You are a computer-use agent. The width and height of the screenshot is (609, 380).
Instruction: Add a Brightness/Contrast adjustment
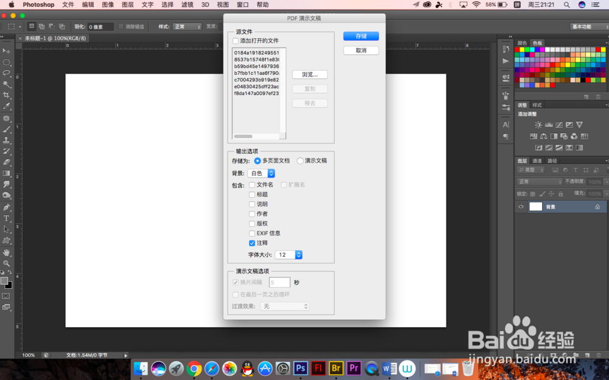point(538,125)
